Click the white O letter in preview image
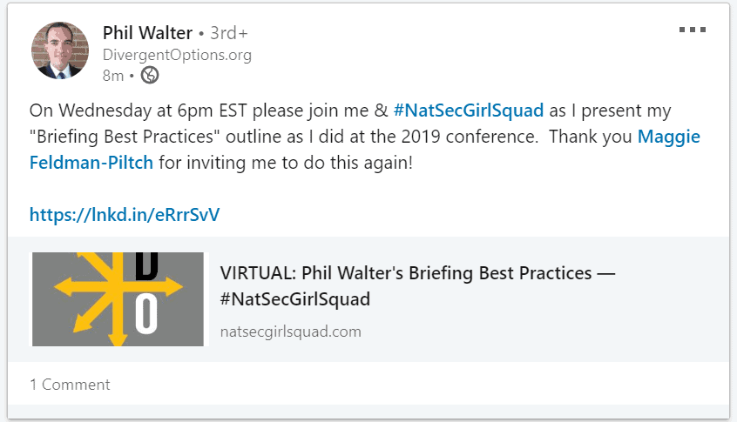 [x=146, y=313]
